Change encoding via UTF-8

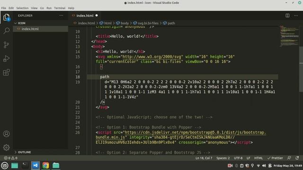(238, 158)
